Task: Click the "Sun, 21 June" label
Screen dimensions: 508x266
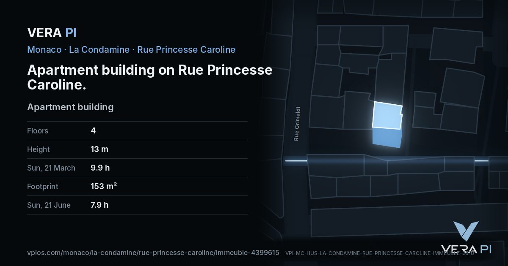Action: (x=49, y=205)
